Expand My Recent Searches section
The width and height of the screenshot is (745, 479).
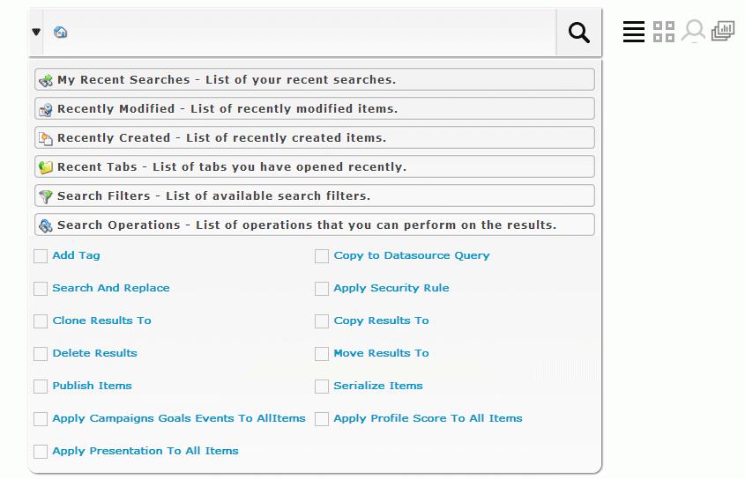tap(315, 80)
